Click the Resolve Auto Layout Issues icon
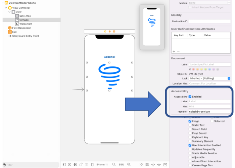This screenshot has width=235, height=168. pos(159,165)
